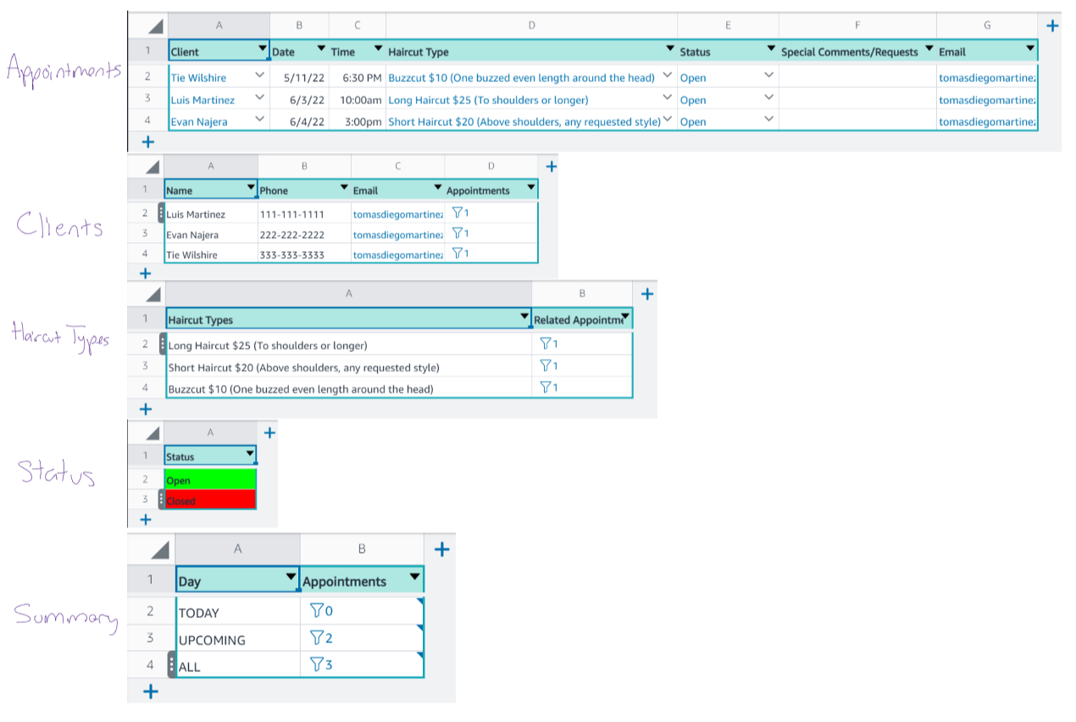Add a new row below the ALL summary row
Image resolution: width=1076 pixels, height=722 pixels.
[x=151, y=692]
